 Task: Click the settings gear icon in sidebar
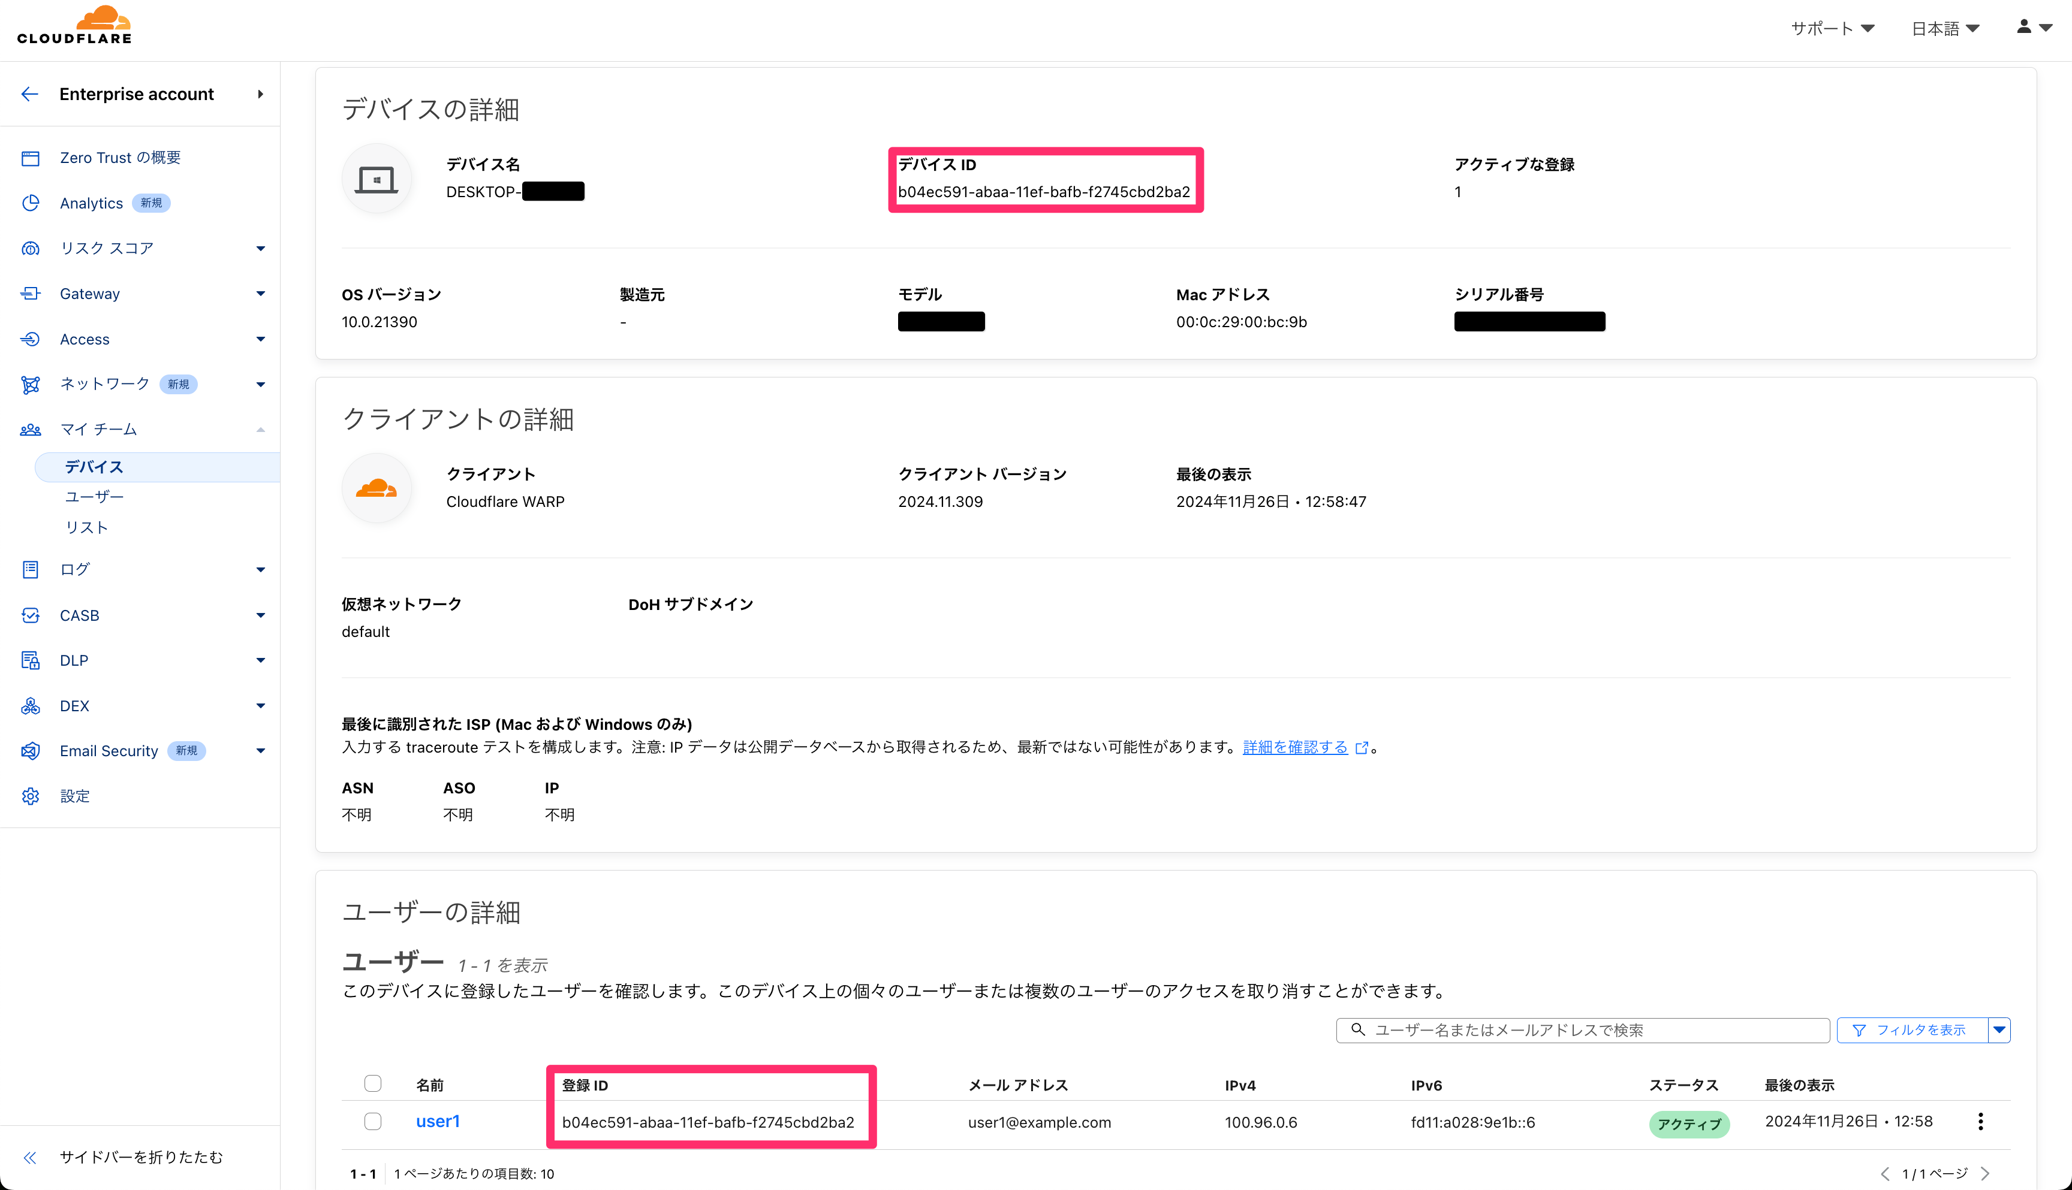tap(30, 796)
